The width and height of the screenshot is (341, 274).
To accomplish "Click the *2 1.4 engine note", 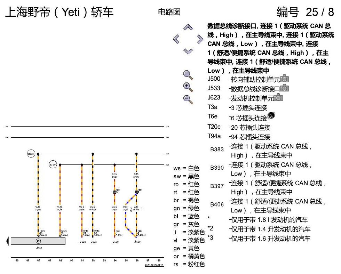I will 259,229.
